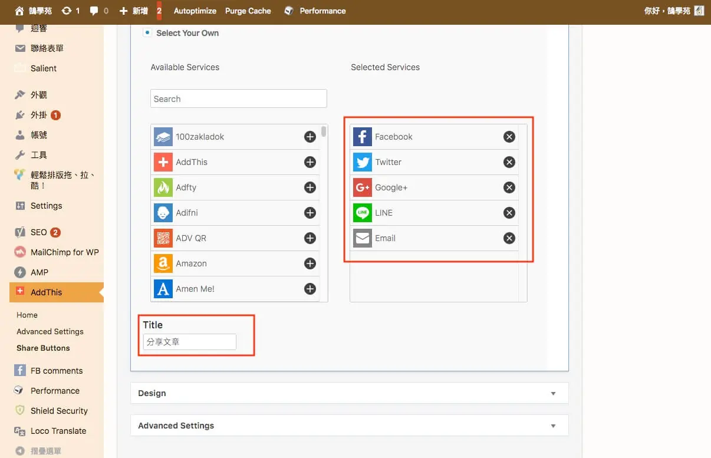711x458 pixels.
Task: Open AddThis Home submenu page
Action: [27, 315]
